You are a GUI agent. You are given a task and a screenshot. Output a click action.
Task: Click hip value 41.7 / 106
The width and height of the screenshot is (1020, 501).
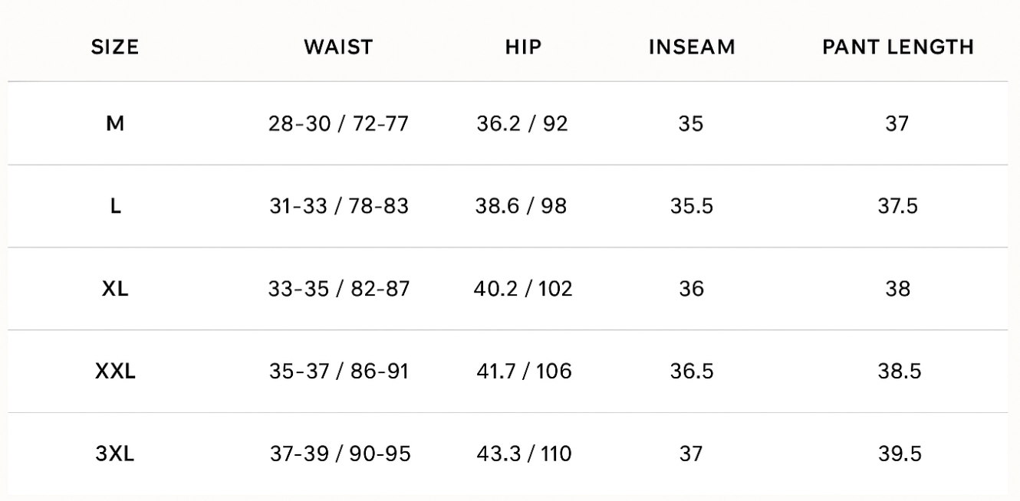click(x=523, y=372)
